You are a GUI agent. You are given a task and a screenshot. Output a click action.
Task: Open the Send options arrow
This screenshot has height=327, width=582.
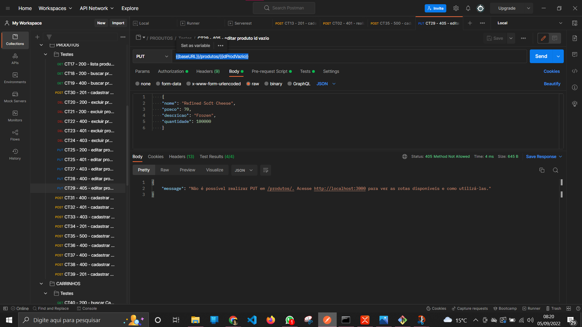(x=558, y=56)
